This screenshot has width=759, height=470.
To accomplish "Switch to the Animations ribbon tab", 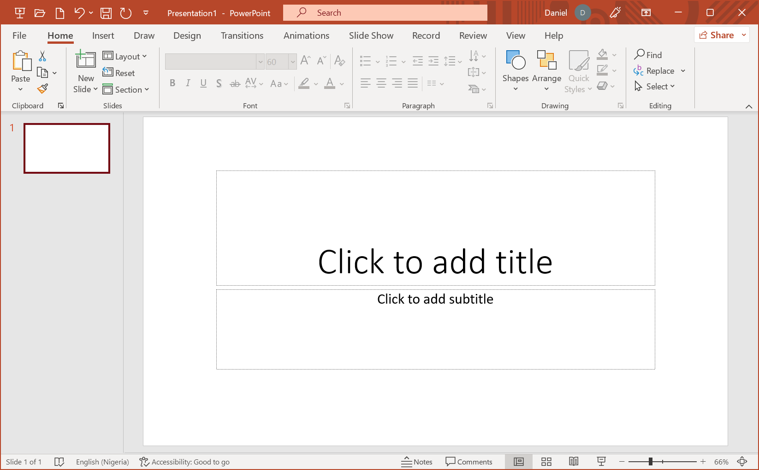I will click(306, 35).
